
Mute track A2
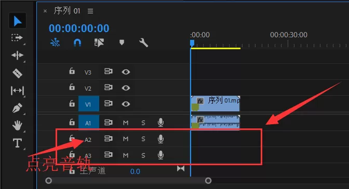(x=126, y=139)
